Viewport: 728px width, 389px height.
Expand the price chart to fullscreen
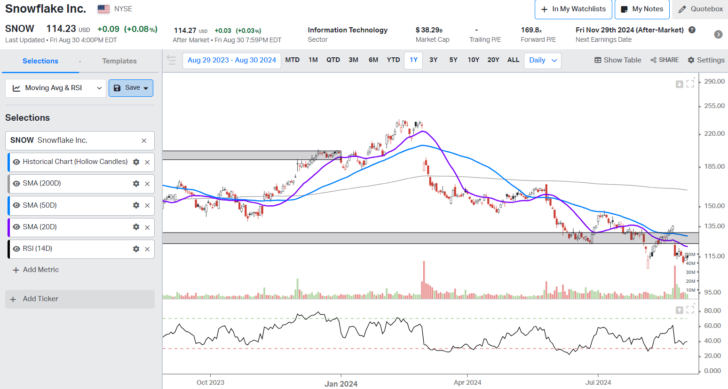pyautogui.click(x=690, y=84)
